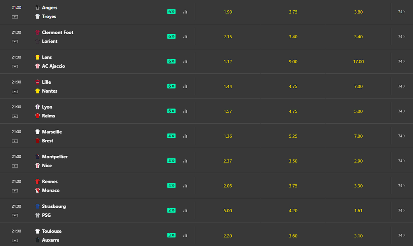The width and height of the screenshot is (413, 246).
Task: Select Rennes home win odds 2.05
Action: click(x=228, y=186)
